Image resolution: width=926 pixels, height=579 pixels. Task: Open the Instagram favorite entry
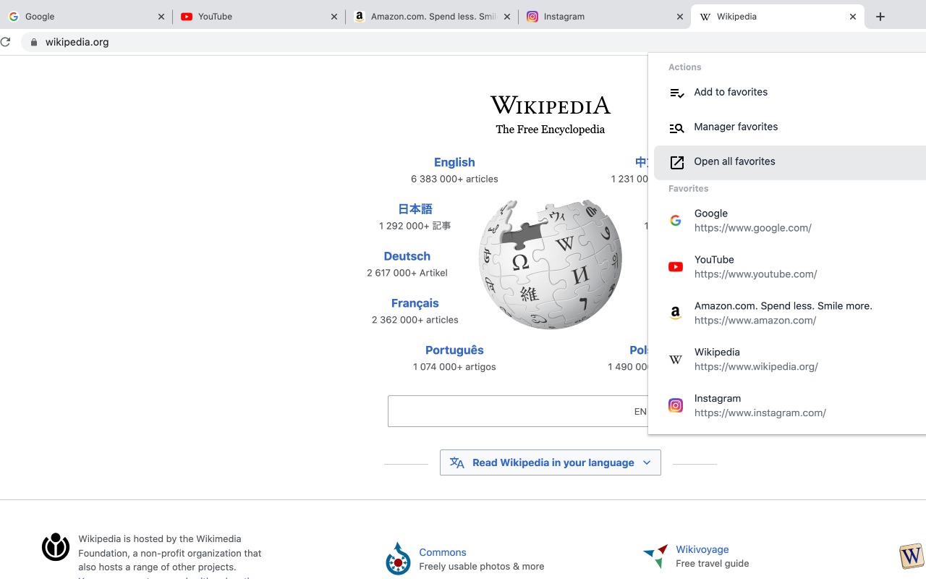[x=790, y=406]
